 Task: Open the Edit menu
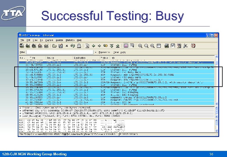(29, 40)
